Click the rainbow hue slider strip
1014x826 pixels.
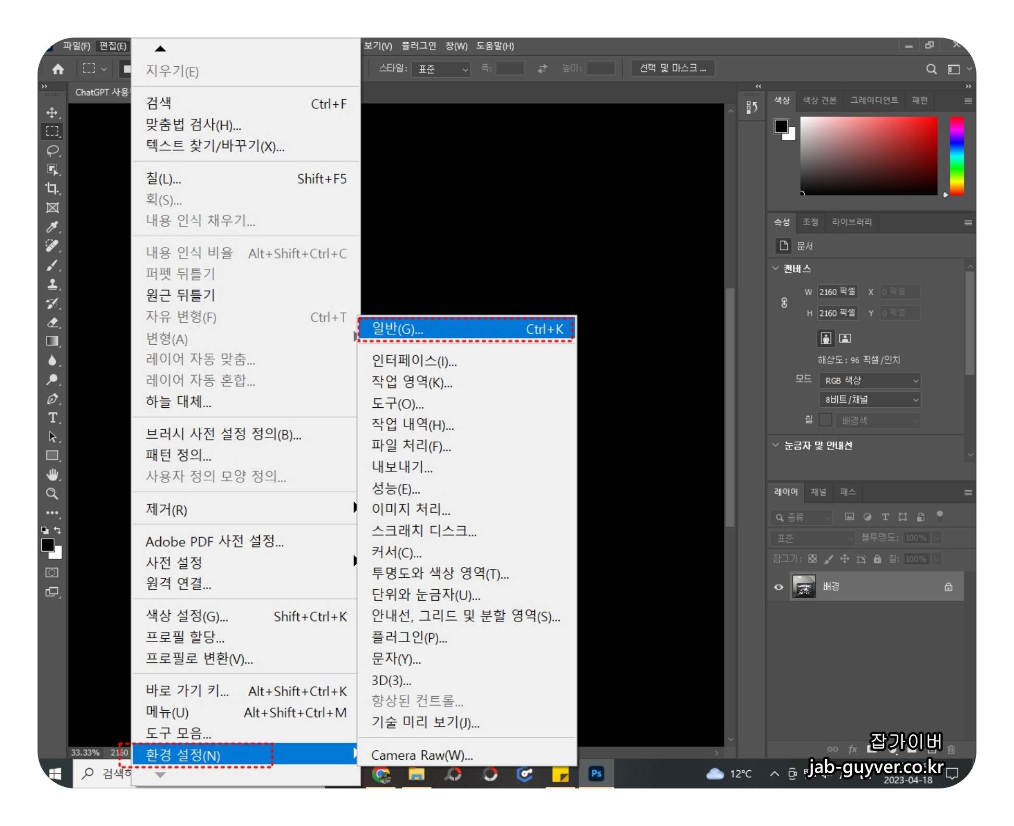tap(957, 155)
